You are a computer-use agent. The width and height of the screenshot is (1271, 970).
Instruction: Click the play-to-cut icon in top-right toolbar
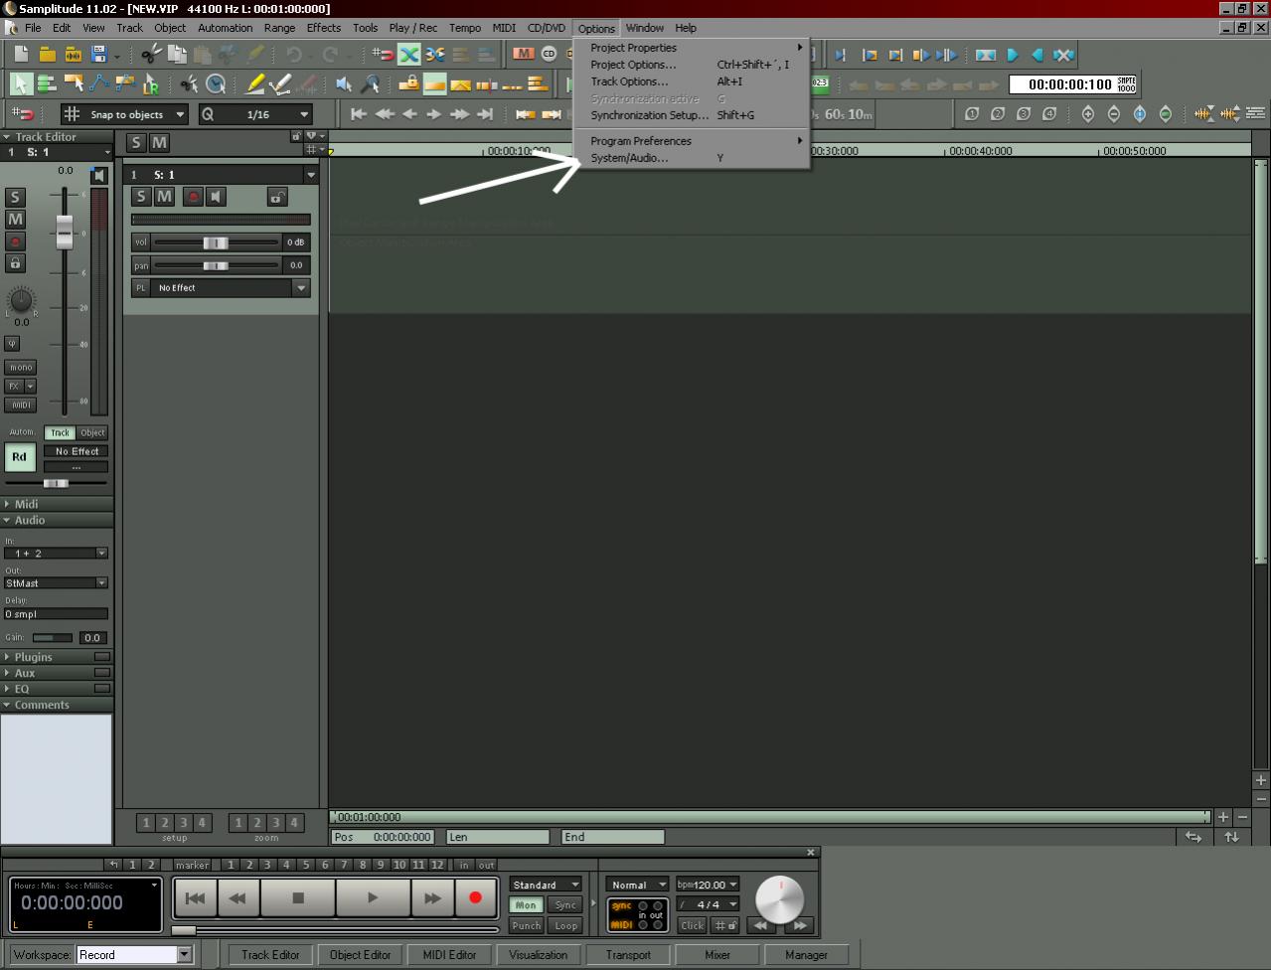(842, 55)
